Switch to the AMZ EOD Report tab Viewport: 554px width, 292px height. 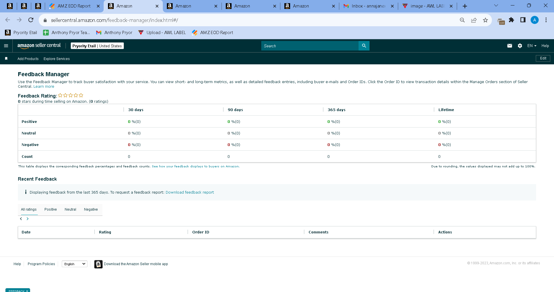(74, 6)
